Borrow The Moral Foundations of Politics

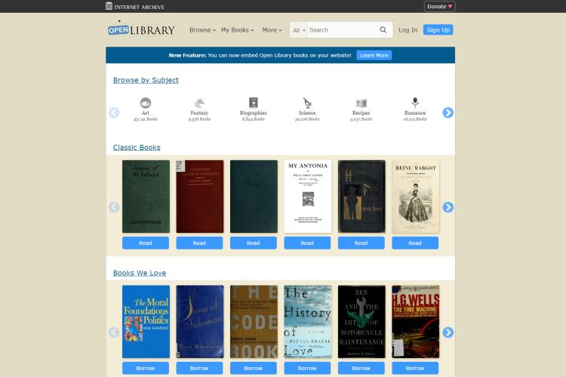tap(146, 369)
